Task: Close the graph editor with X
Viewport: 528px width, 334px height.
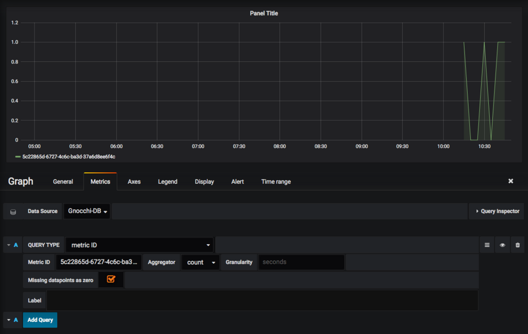Action: click(510, 181)
